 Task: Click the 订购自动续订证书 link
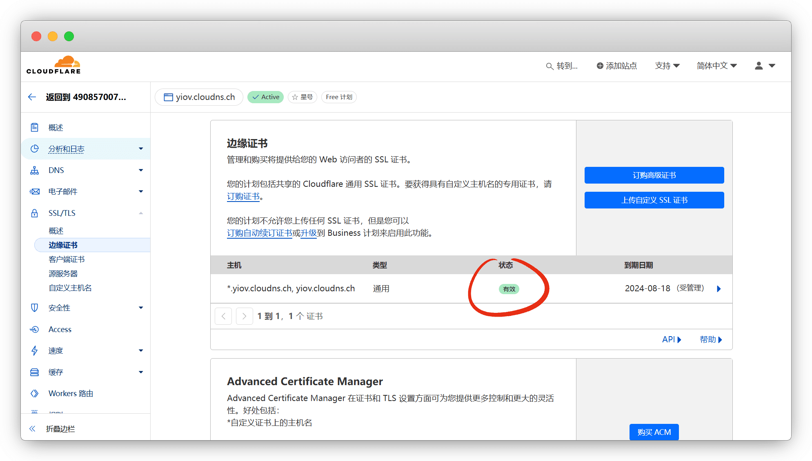259,233
